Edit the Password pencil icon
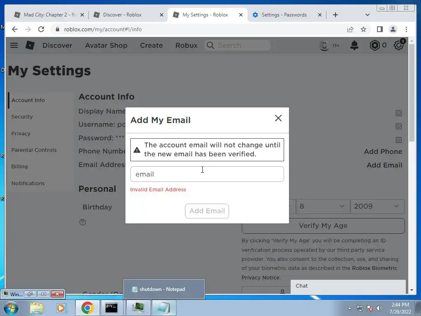 [x=399, y=140]
